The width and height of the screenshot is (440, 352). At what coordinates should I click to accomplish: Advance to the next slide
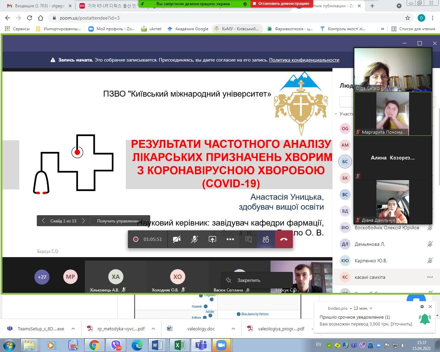click(84, 221)
